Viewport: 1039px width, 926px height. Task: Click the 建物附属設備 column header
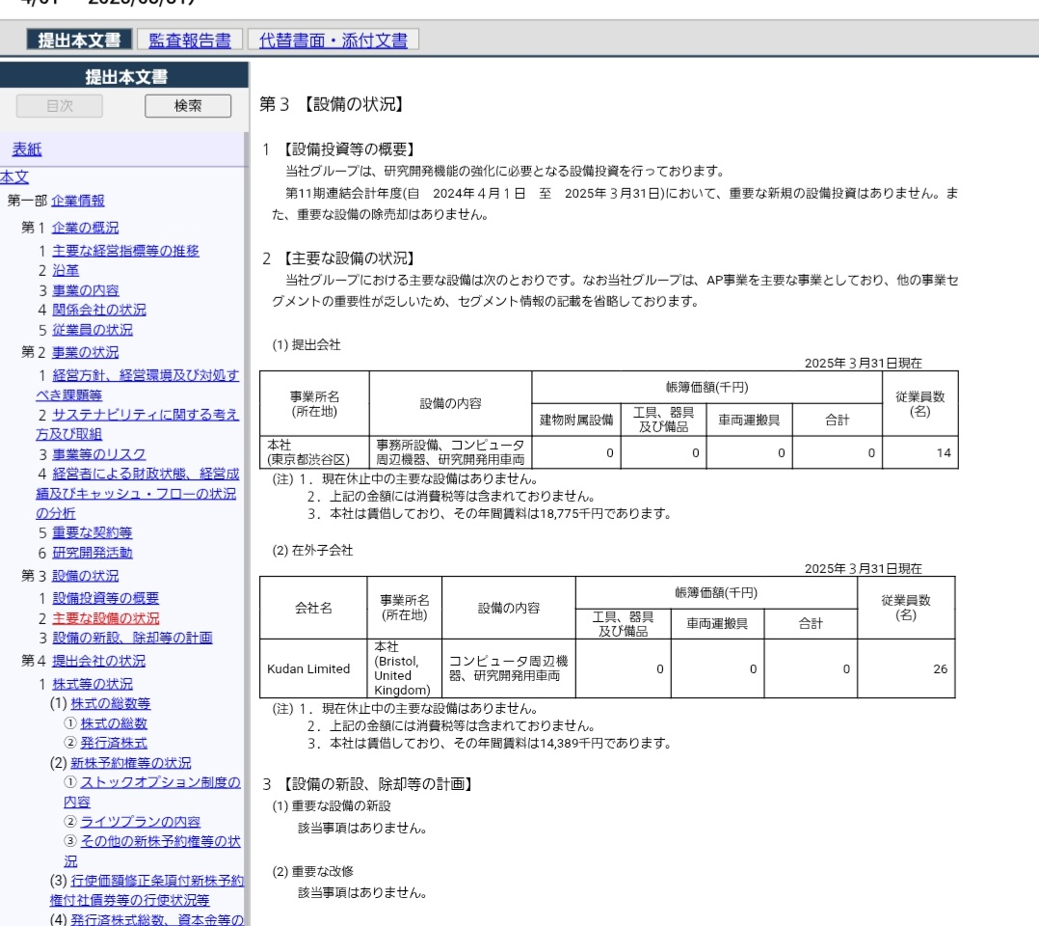[x=576, y=420]
